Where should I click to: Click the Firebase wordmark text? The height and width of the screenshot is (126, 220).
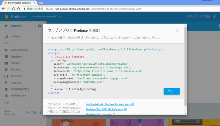point(18,17)
